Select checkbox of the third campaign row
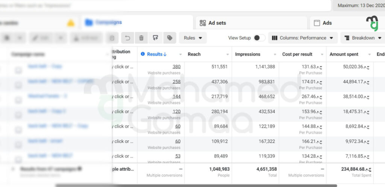Image resolution: width=385 pixels, height=187 pixels. click(x=18, y=100)
